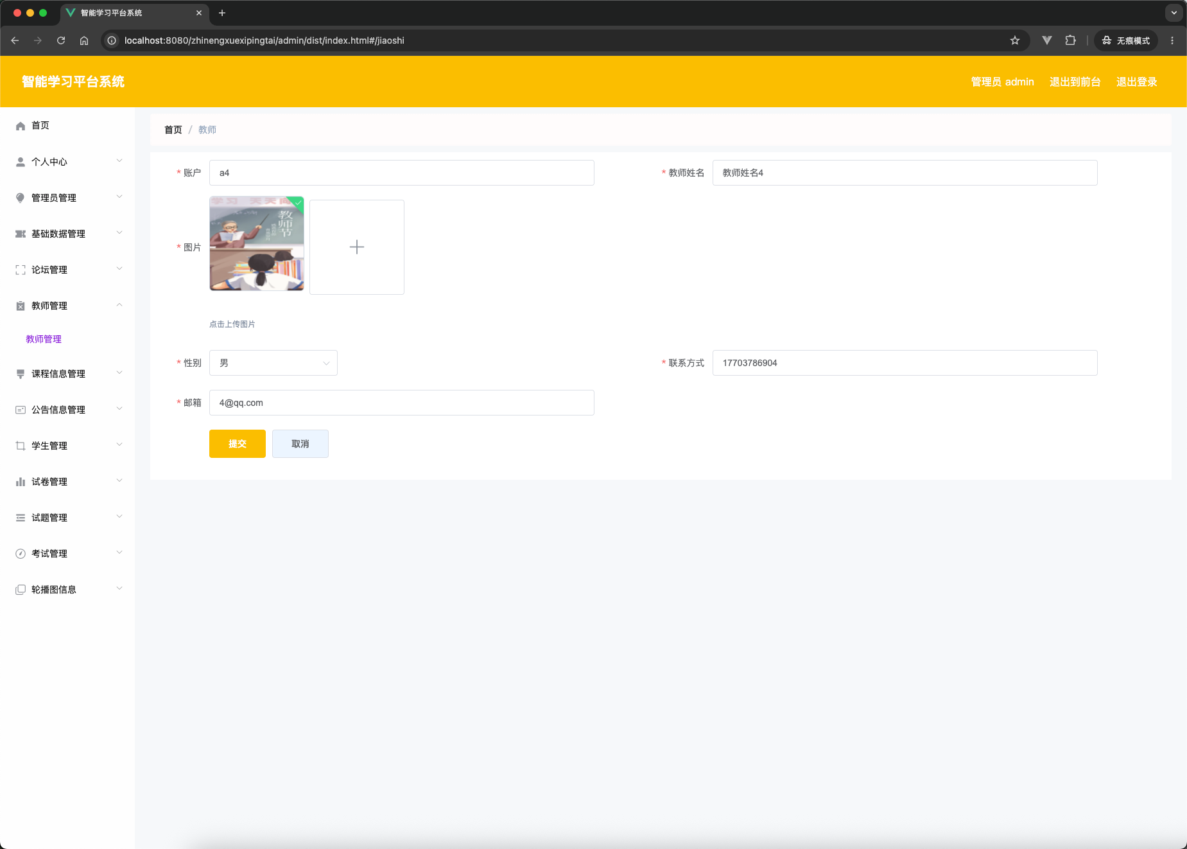Click the site info icon in address bar
Viewport: 1187px width, 849px height.
tap(112, 40)
